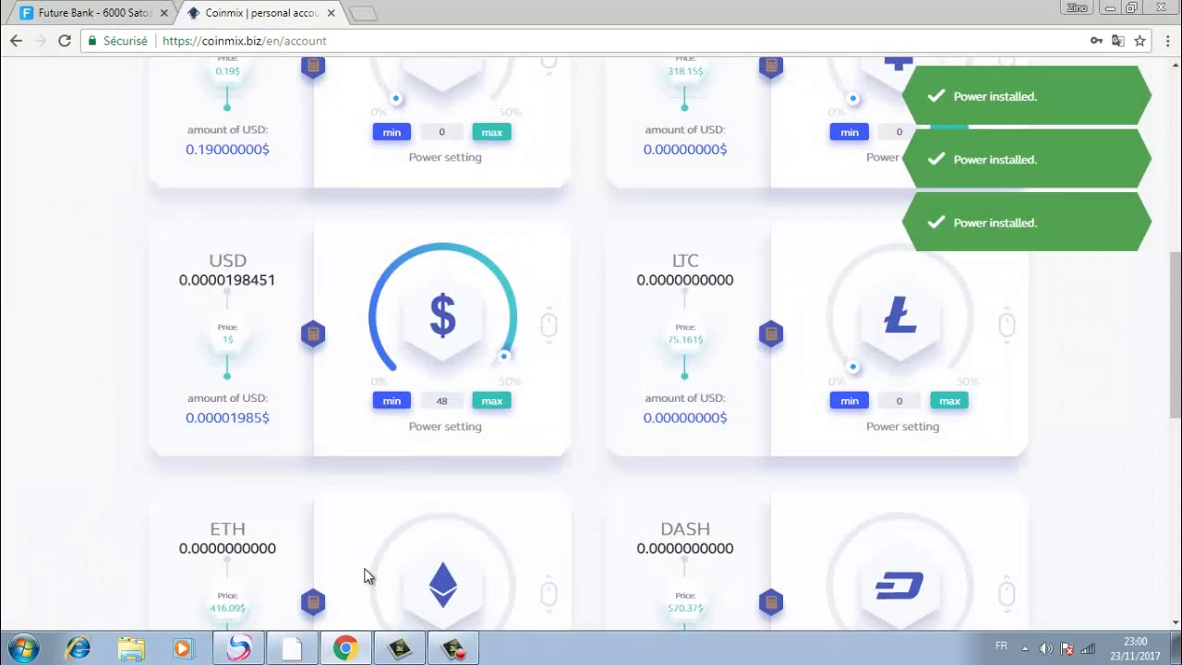
Task: Click the FR language indicator in taskbar
Action: [1001, 647]
